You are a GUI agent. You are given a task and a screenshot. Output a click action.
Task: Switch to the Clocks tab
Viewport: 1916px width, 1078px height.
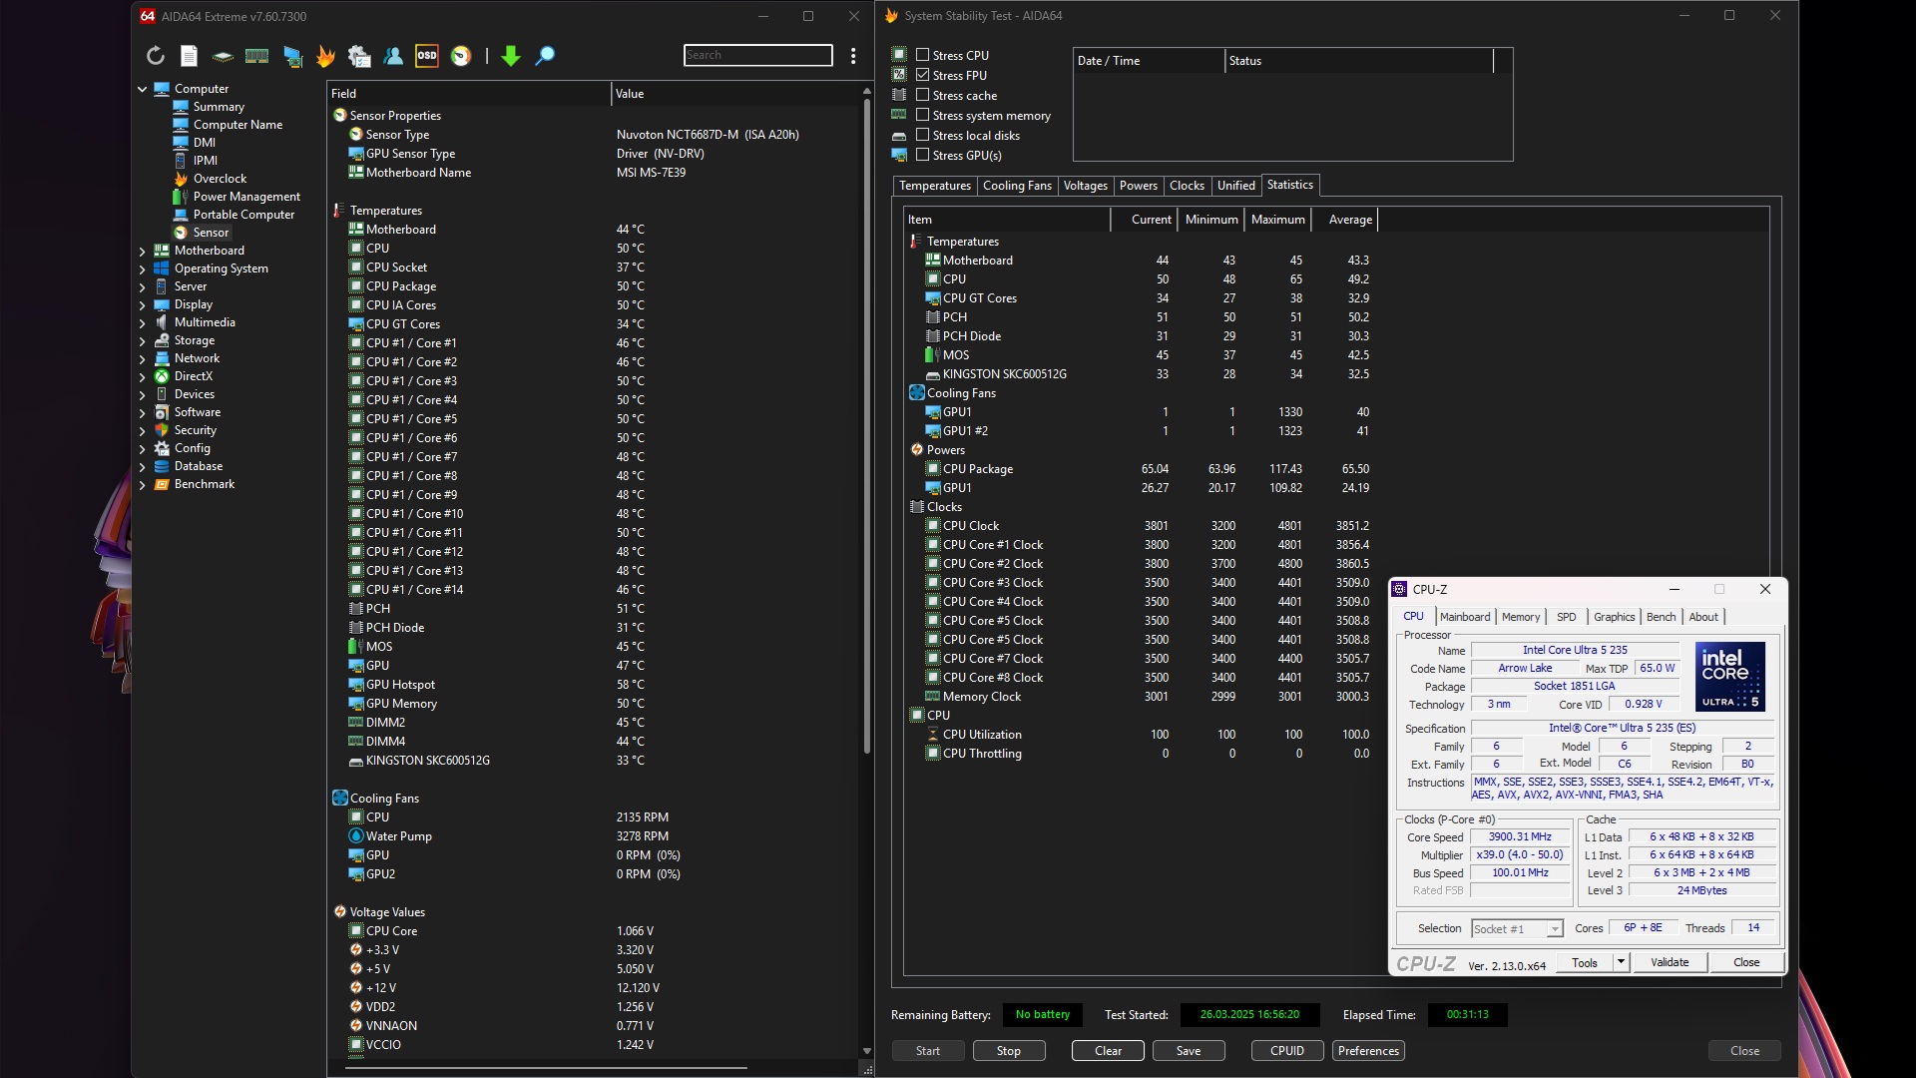coord(1187,186)
